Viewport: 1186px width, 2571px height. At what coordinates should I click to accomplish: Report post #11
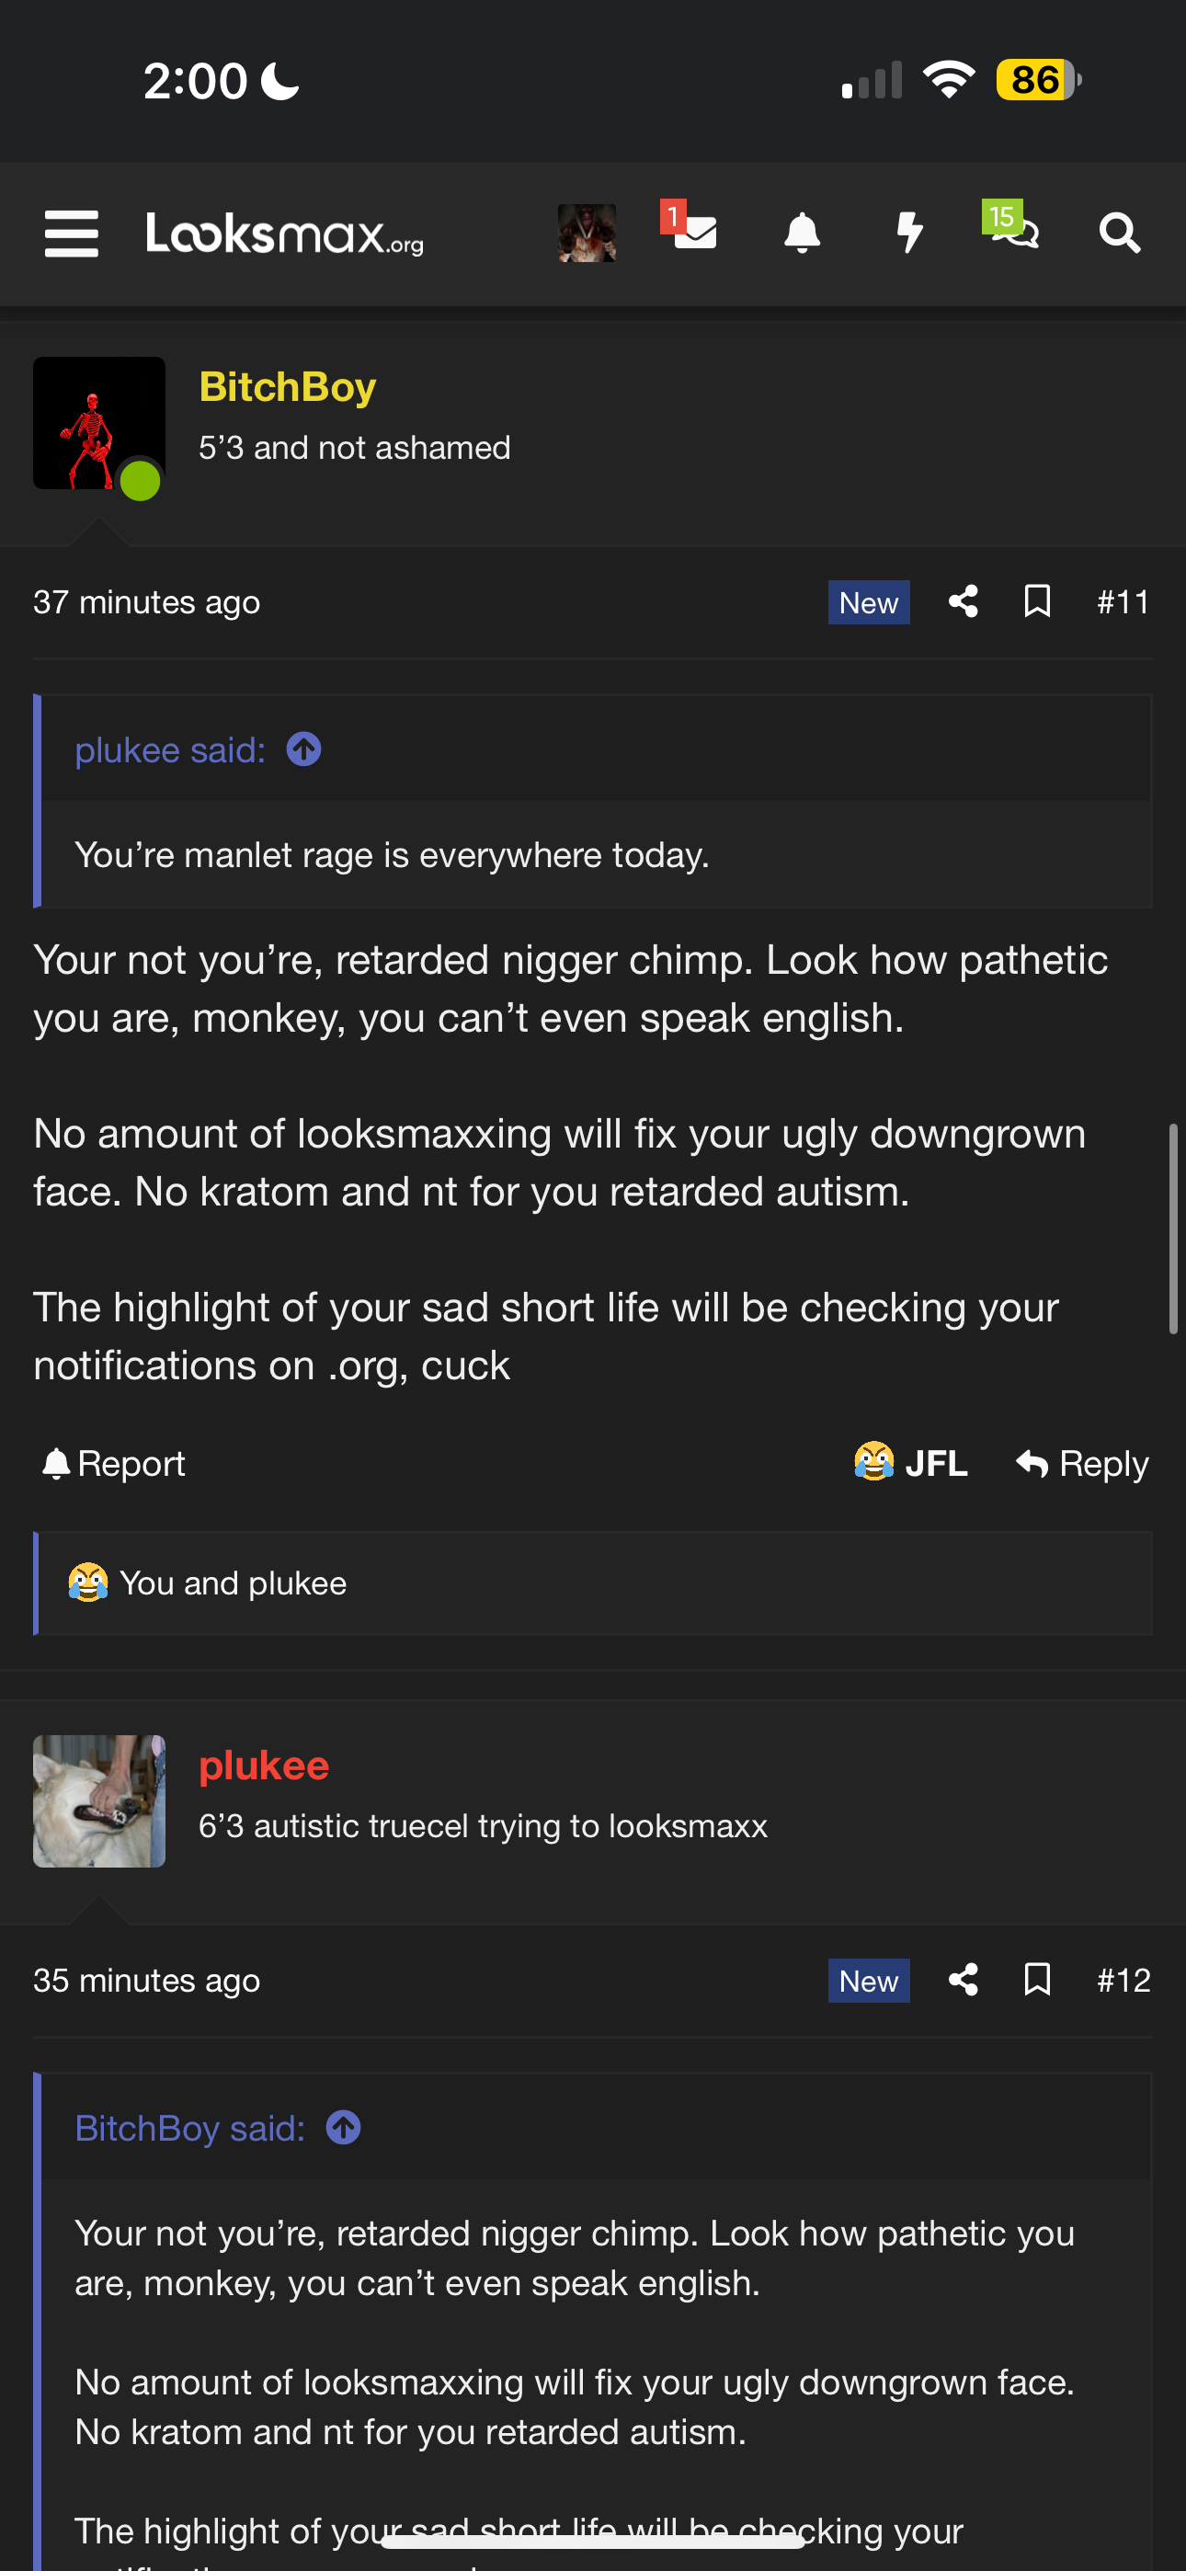113,1463
